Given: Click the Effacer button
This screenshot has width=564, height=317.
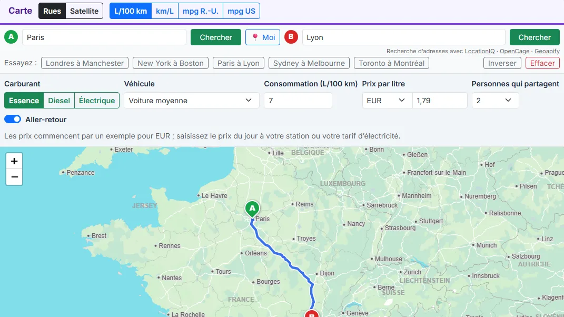Looking at the screenshot, I should click(542, 63).
